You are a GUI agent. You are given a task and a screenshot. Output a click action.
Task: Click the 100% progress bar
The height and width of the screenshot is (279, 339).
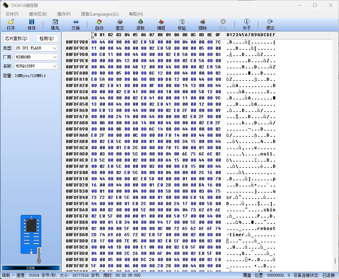pos(31,268)
